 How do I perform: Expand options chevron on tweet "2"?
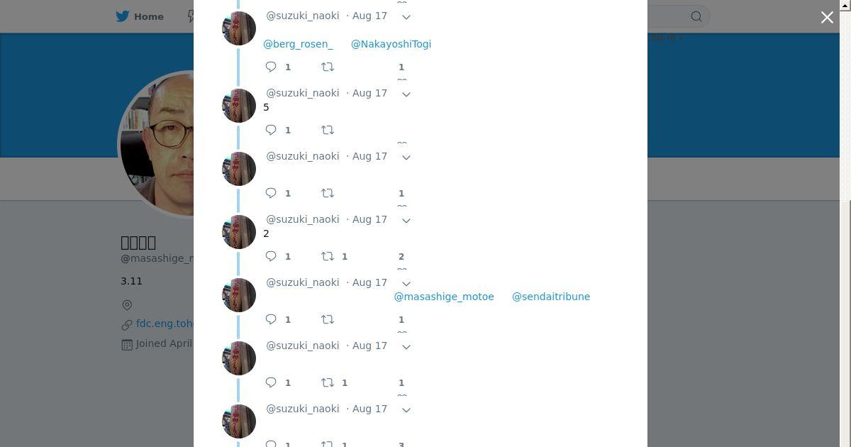[406, 220]
